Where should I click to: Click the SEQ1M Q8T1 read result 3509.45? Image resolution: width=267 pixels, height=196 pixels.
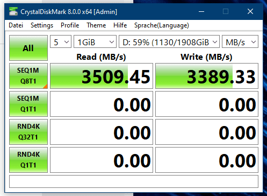pos(102,76)
